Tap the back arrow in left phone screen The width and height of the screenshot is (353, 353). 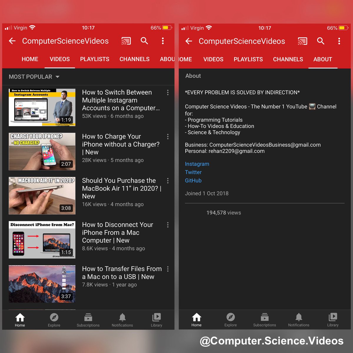click(12, 41)
